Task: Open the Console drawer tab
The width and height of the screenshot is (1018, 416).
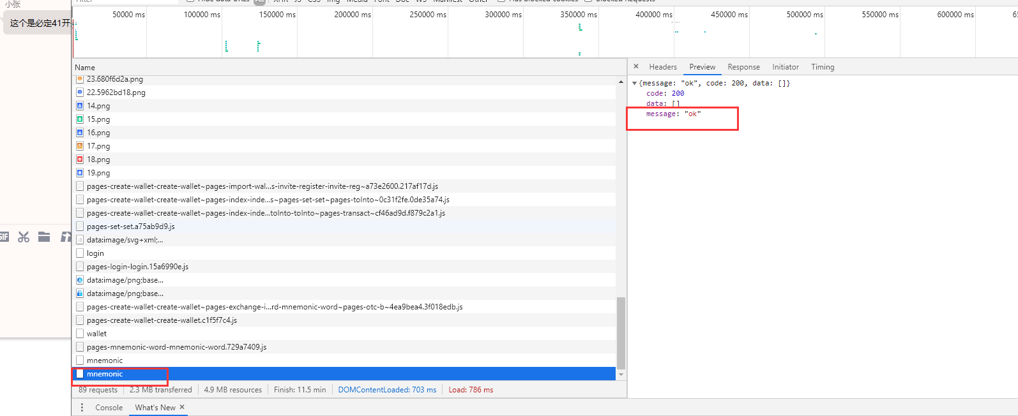Action: [x=109, y=408]
